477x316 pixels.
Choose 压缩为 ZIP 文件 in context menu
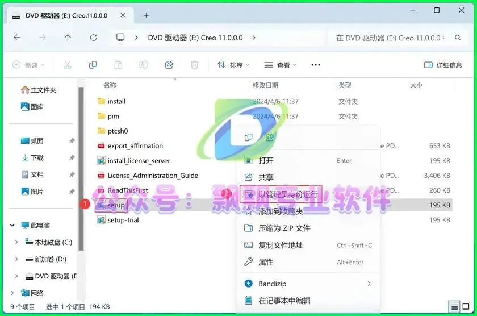pos(308,228)
